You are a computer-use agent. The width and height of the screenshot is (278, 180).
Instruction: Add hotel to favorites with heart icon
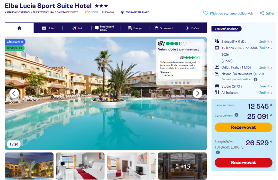pos(205,13)
